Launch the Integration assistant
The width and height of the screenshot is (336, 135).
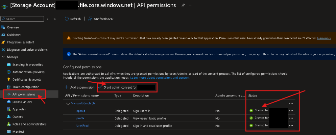pos(20,42)
